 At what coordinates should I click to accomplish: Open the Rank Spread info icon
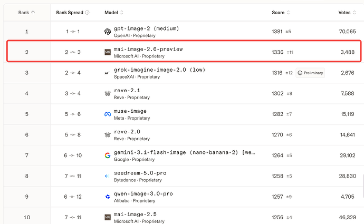coord(87,13)
